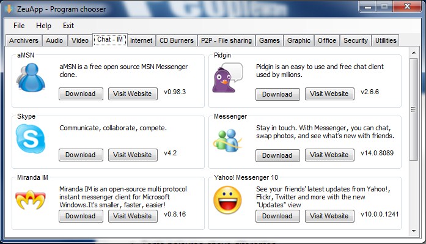Minimize the ZeuApp window

(368, 7)
